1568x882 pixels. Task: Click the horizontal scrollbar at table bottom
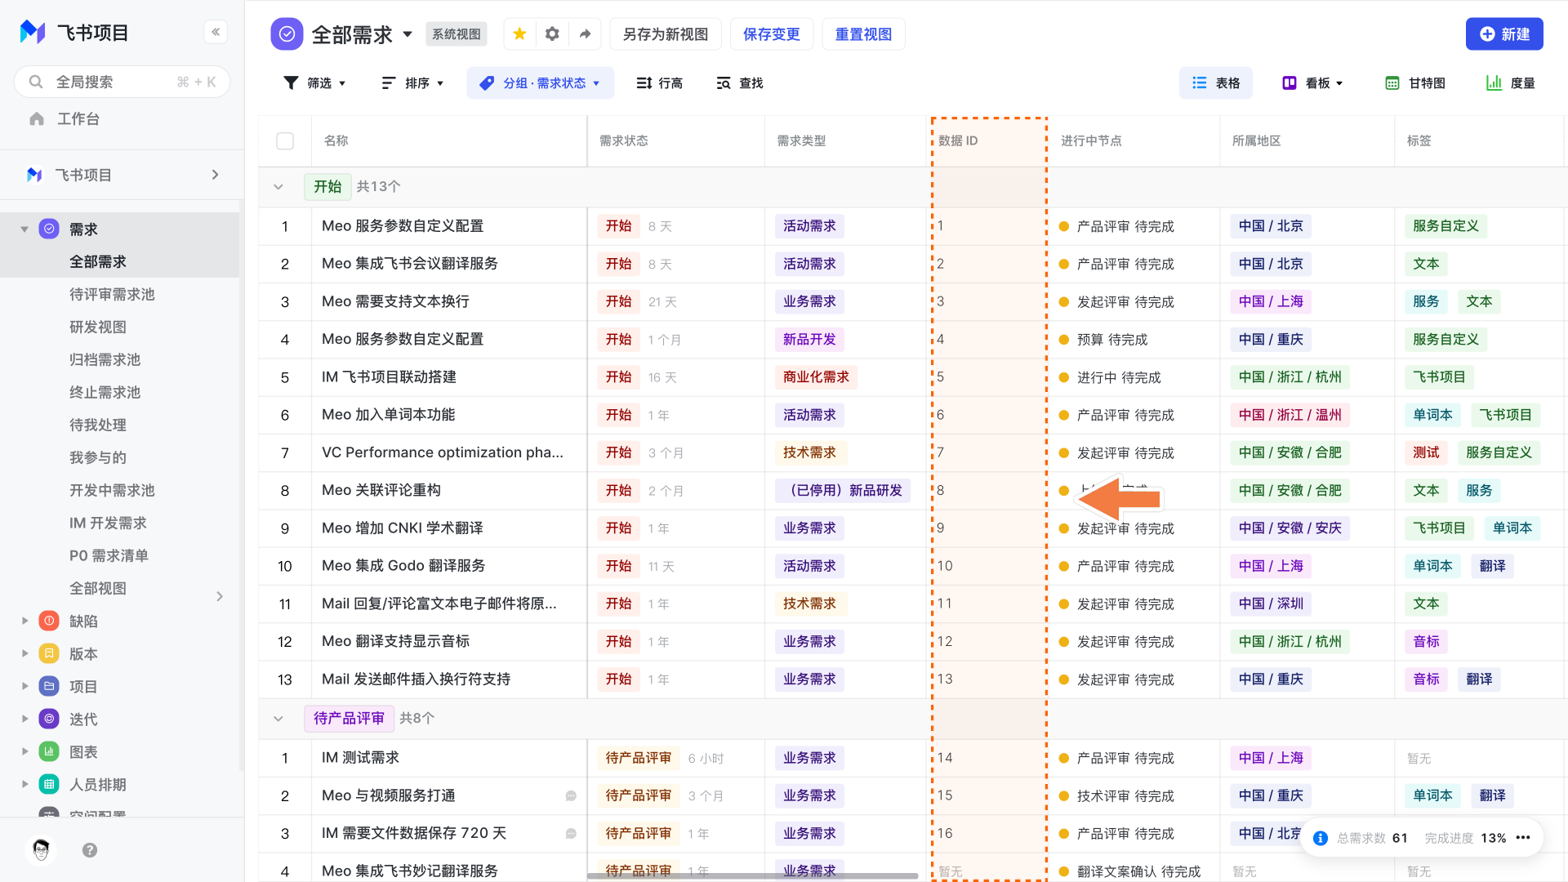[753, 876]
